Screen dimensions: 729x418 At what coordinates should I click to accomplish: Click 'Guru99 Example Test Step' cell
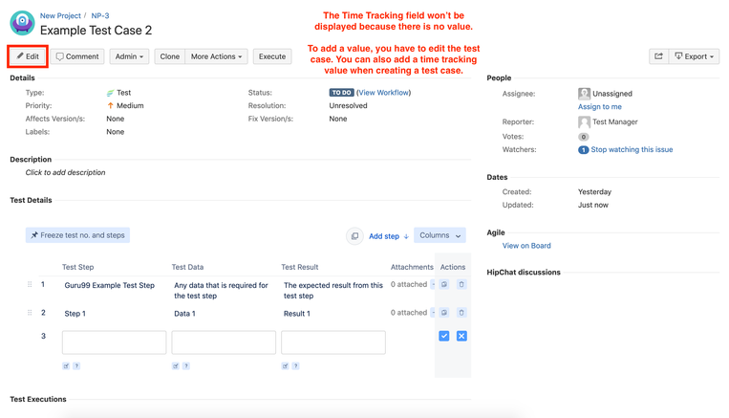(109, 285)
